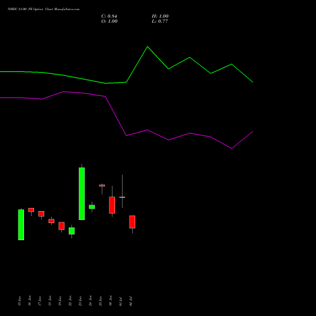
Task: Select the open value 'O: 1.00'
Action: (x=109, y=21)
